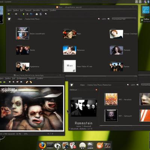
Task: Select the soundtrack album folder thumbnail
Action: click(22, 33)
